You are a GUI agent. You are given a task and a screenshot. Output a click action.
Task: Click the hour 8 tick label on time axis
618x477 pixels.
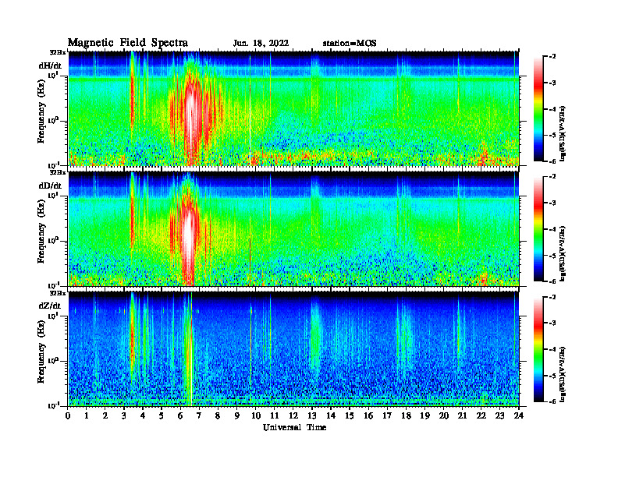tap(218, 416)
